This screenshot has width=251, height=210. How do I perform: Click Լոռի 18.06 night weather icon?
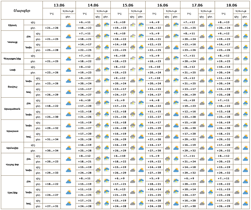click(237, 70)
